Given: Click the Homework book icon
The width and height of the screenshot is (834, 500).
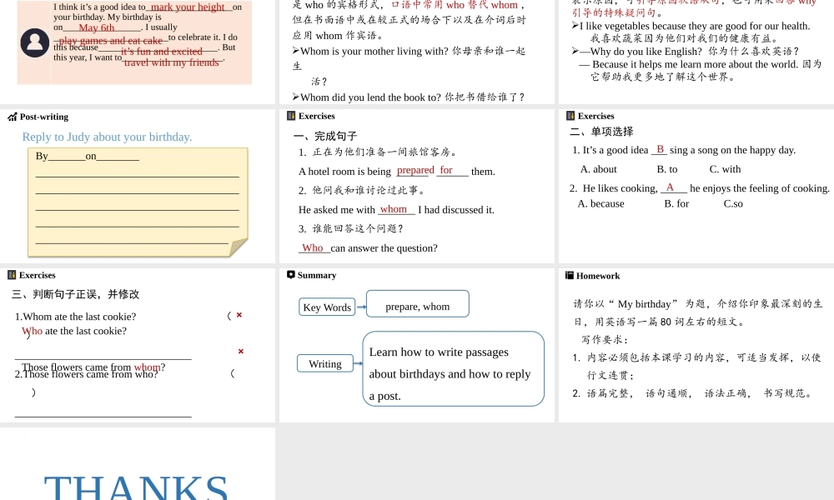Looking at the screenshot, I should 570,275.
